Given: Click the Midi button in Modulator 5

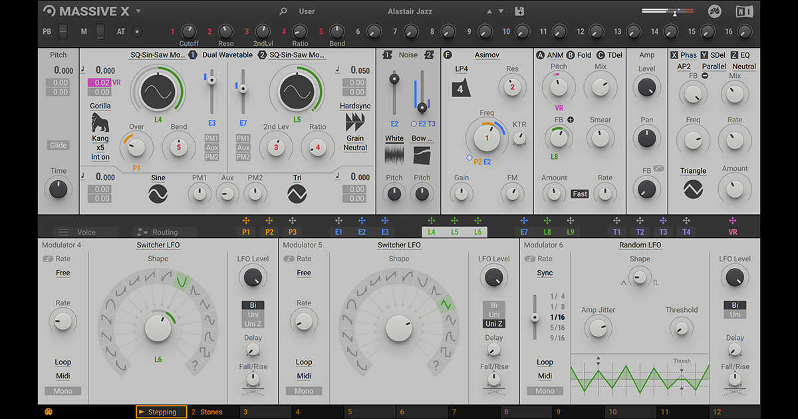Looking at the screenshot, I should (x=304, y=376).
